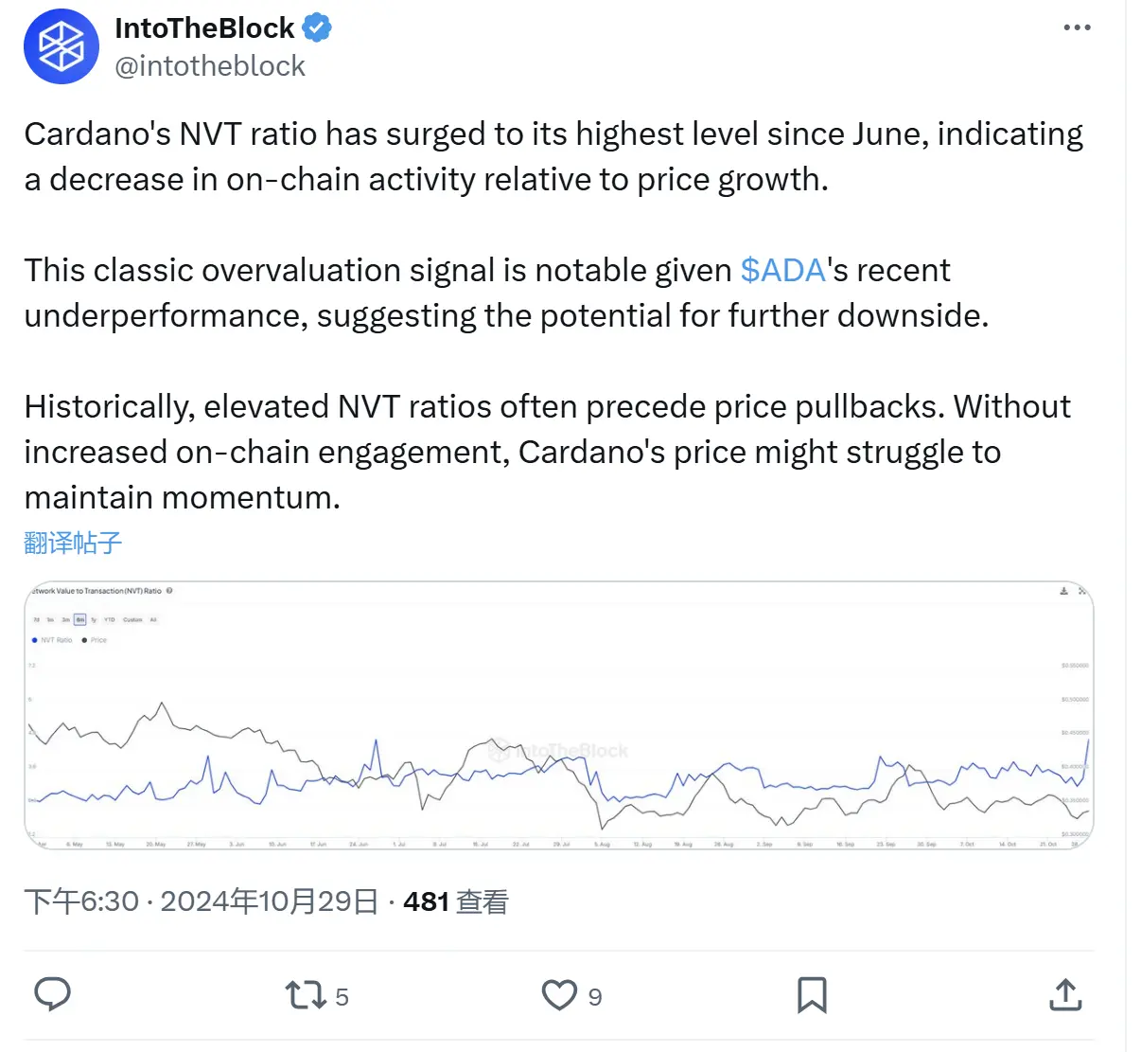Screen dimensions: 1141x1052
Task: Open the $ADA cashtag link
Action: [x=781, y=270]
